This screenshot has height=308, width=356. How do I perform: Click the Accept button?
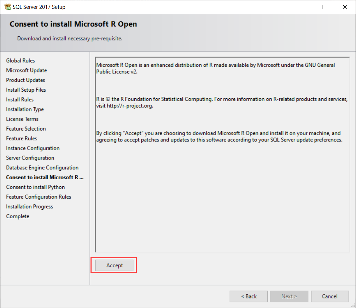coord(115,266)
